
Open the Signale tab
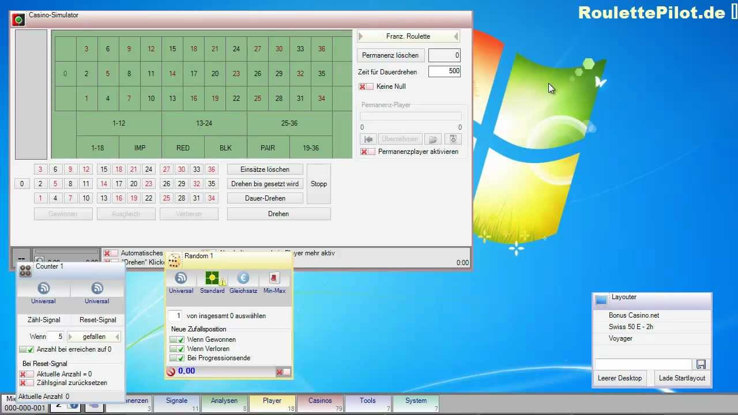click(x=177, y=404)
